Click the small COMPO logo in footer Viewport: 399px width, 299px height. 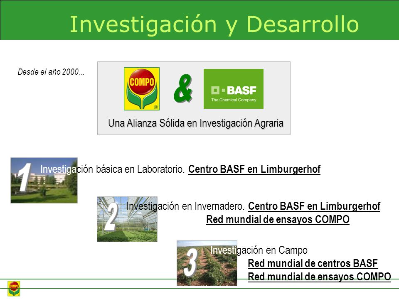(14, 288)
